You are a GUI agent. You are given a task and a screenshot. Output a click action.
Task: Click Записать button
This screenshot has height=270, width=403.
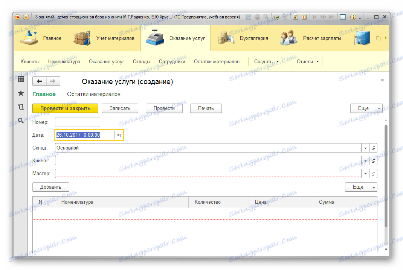click(120, 108)
